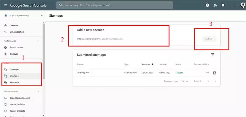Open the Google apps grid
This screenshot has height=117, width=246.
235,5
